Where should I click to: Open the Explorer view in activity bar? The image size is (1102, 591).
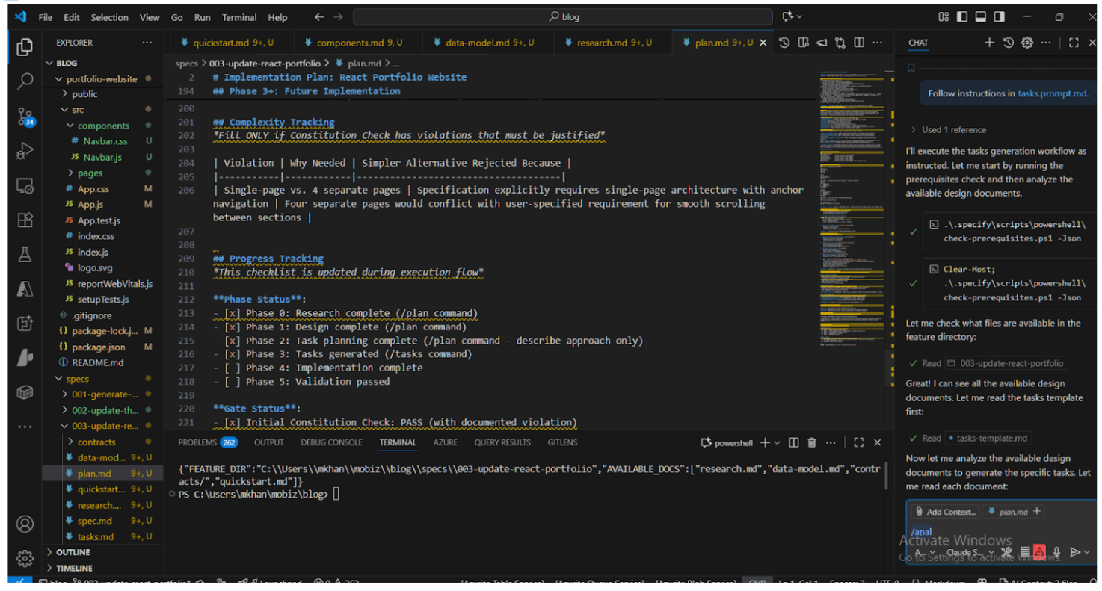coord(25,47)
